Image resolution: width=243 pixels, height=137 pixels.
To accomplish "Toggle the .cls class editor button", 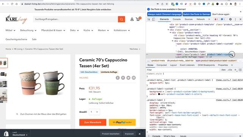I will 230,70.
